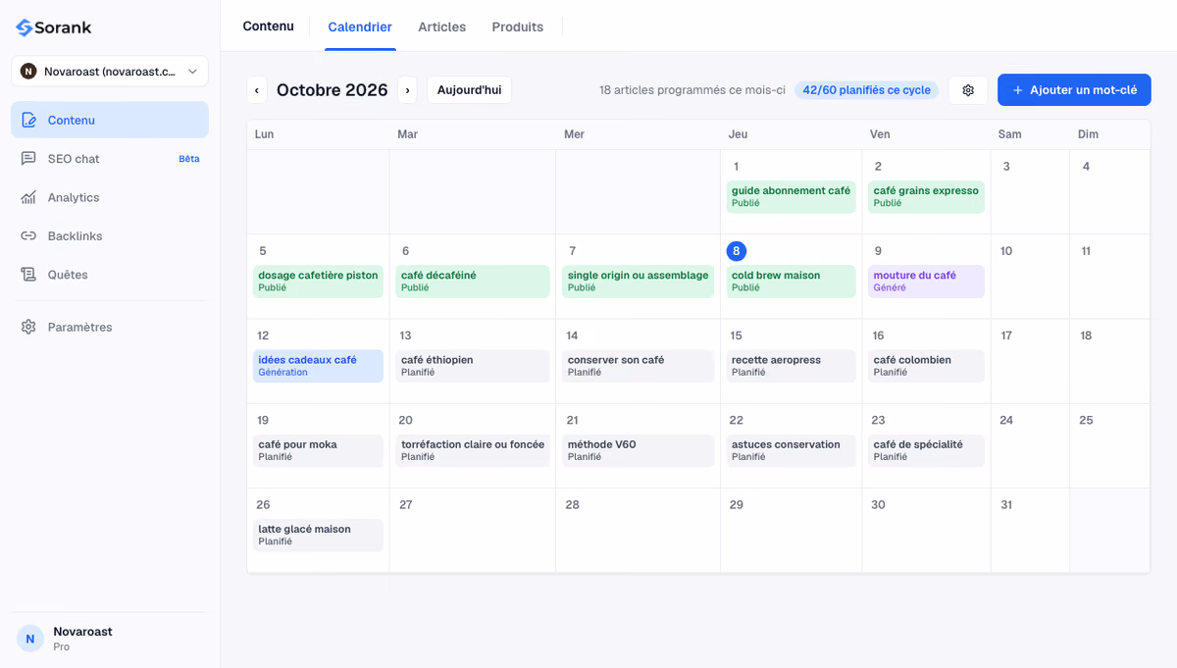Open the guide abonnement café article
1177x668 pixels.
pyautogui.click(x=792, y=196)
